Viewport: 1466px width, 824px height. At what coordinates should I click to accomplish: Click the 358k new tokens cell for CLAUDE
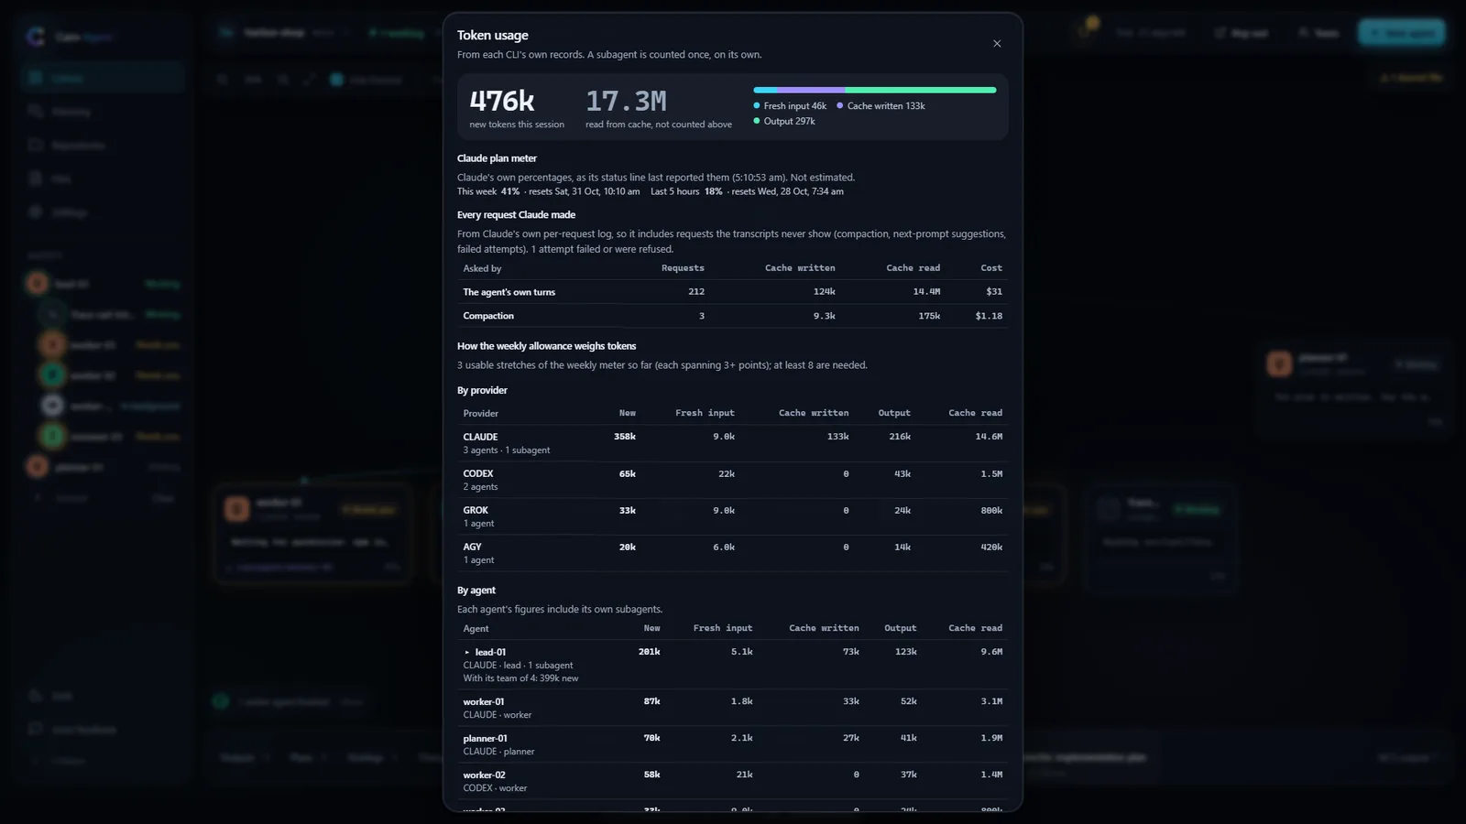coord(625,437)
